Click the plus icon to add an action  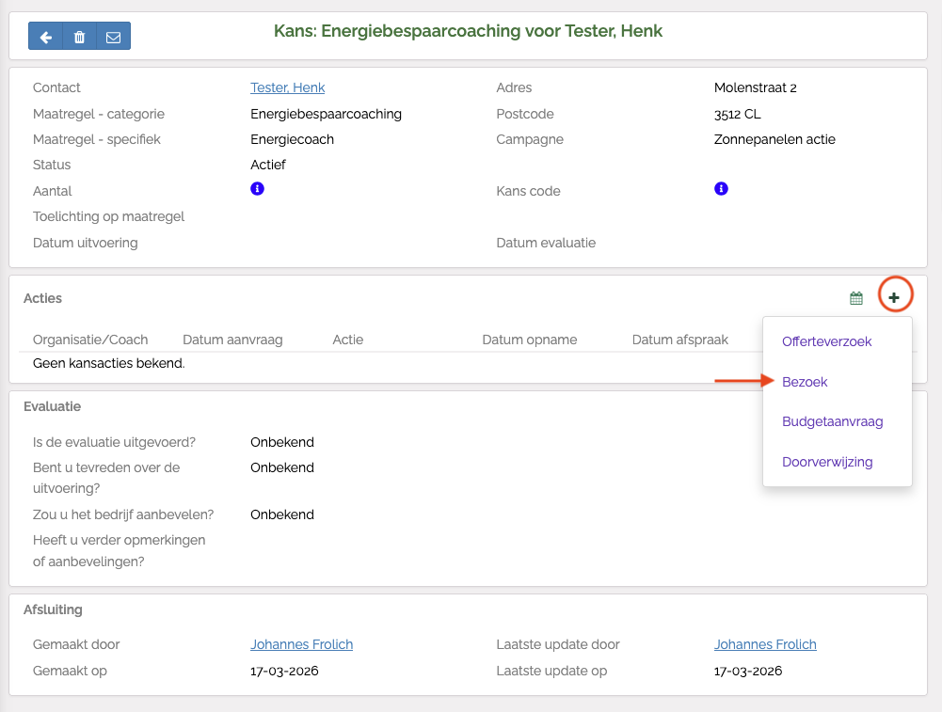(x=894, y=297)
